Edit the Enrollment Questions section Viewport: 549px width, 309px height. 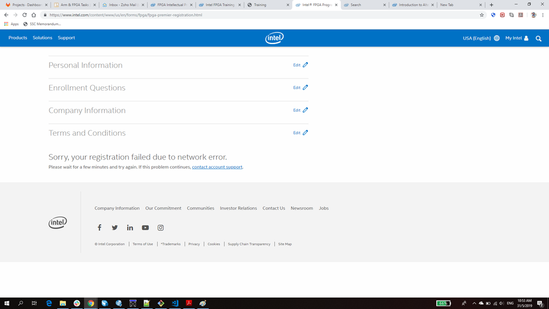click(301, 87)
